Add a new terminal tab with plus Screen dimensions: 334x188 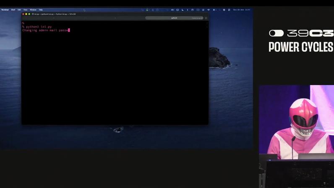(206, 18)
